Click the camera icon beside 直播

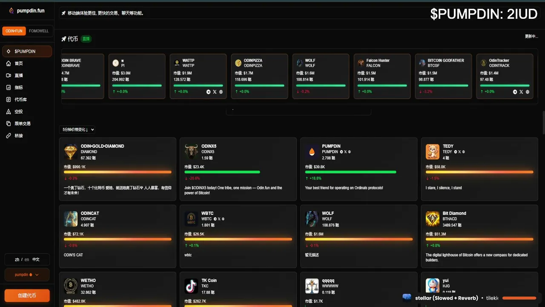9,75
